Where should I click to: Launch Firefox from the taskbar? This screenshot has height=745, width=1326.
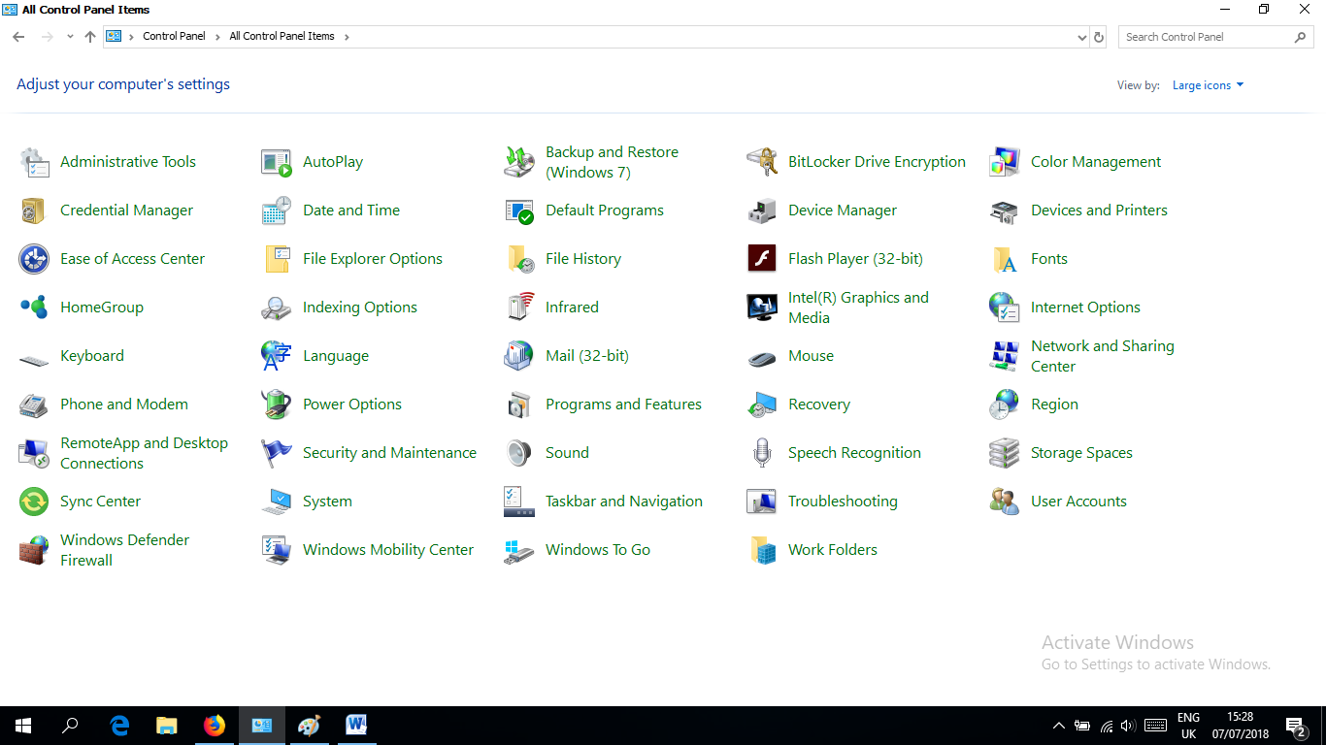click(215, 726)
